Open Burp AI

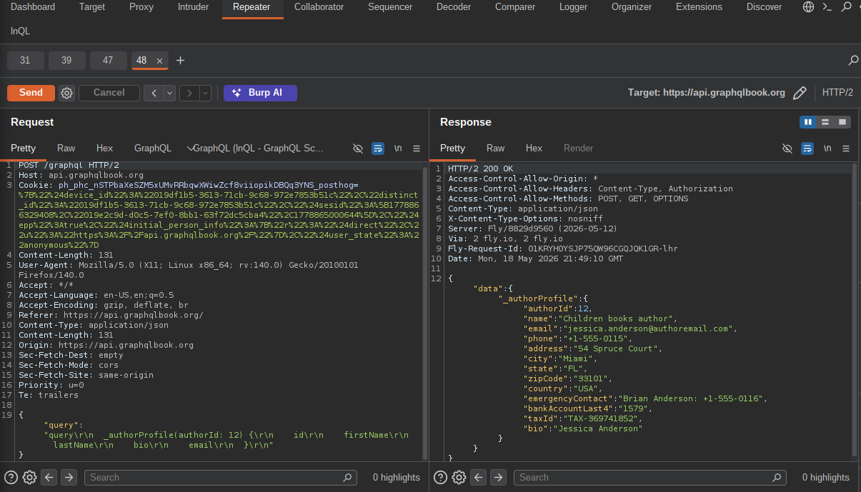[x=260, y=93]
